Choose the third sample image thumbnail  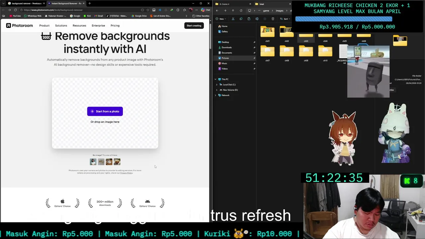click(x=109, y=162)
